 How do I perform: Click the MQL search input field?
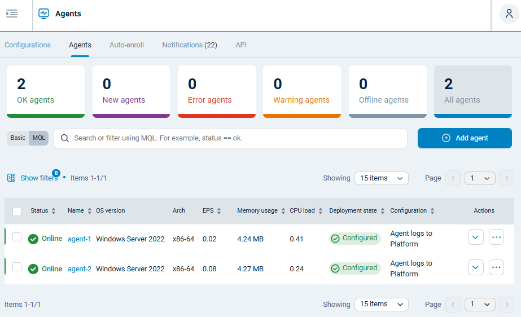point(237,138)
